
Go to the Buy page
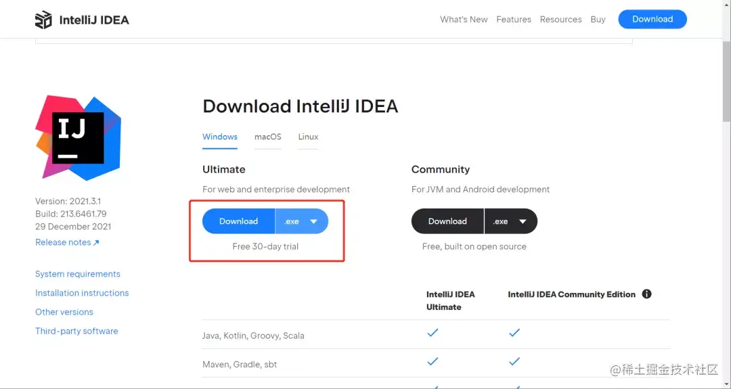[598, 20]
